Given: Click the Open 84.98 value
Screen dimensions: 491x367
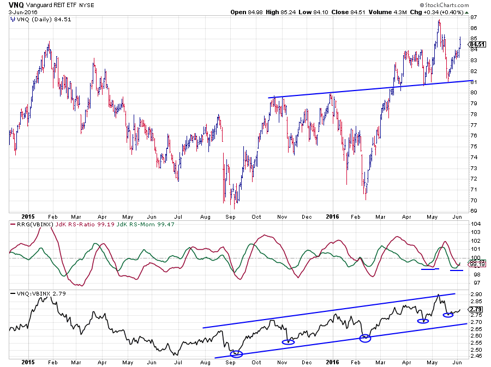Looking at the screenshot, I should [x=247, y=12].
